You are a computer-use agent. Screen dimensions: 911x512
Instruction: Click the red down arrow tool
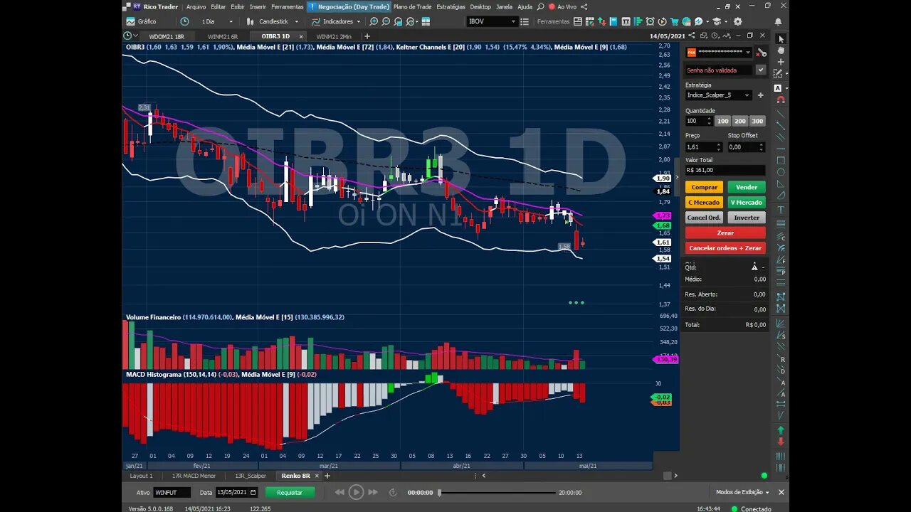[781, 442]
